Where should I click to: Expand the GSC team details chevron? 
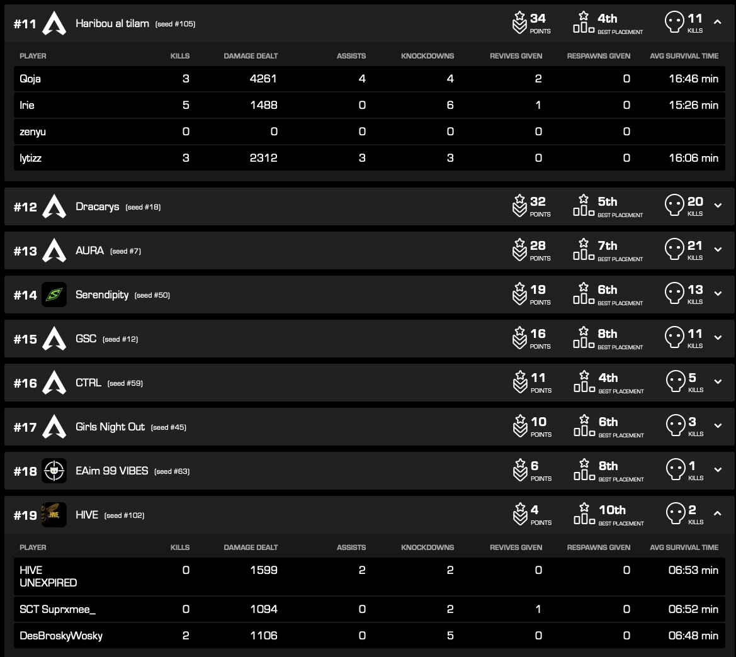[x=718, y=337]
